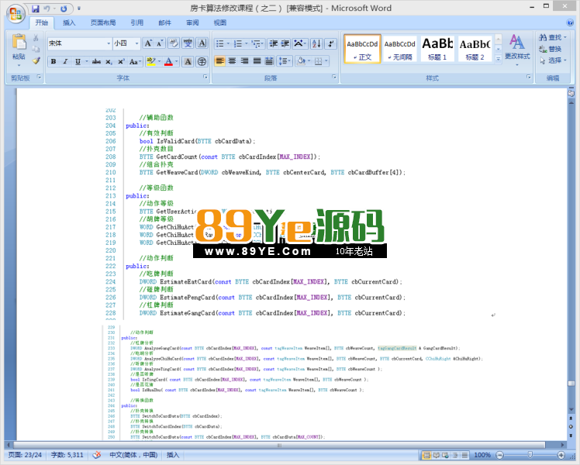This screenshot has width=580, height=465.
Task: Switch to the 邮件 ribbon tab
Action: [164, 22]
